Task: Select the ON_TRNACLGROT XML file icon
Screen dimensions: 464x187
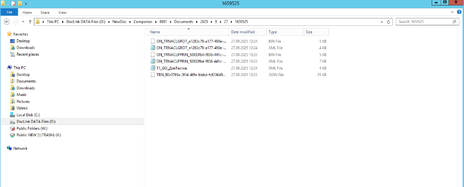Action: [x=153, y=48]
